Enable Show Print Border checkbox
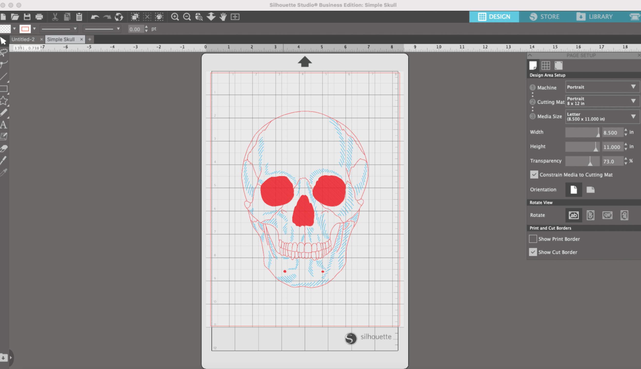This screenshot has height=369, width=641. [533, 239]
